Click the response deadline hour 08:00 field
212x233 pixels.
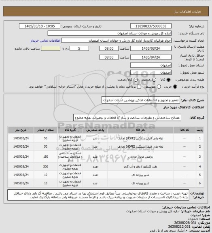point(109,49)
